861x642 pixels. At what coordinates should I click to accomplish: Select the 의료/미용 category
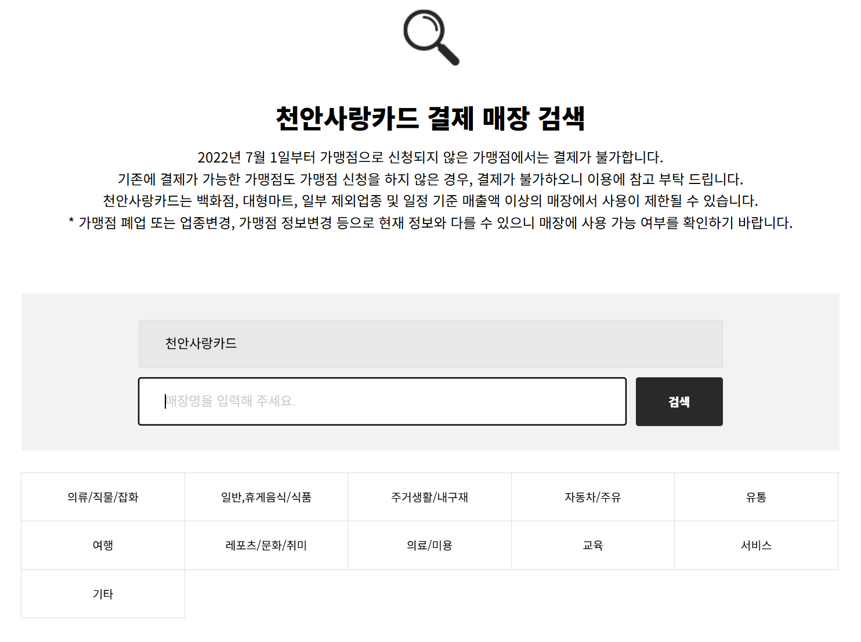tap(430, 546)
